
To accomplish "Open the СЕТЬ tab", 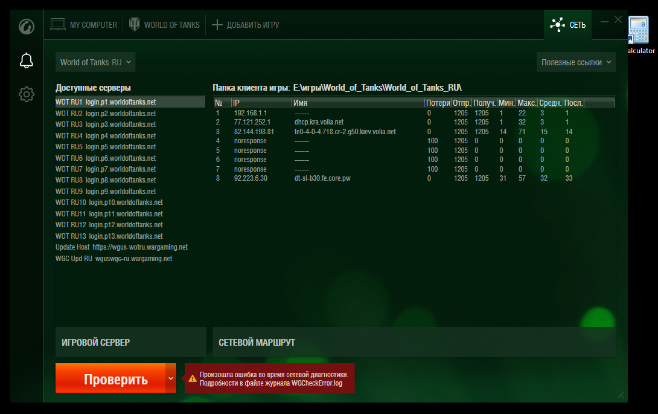I will tap(568, 25).
